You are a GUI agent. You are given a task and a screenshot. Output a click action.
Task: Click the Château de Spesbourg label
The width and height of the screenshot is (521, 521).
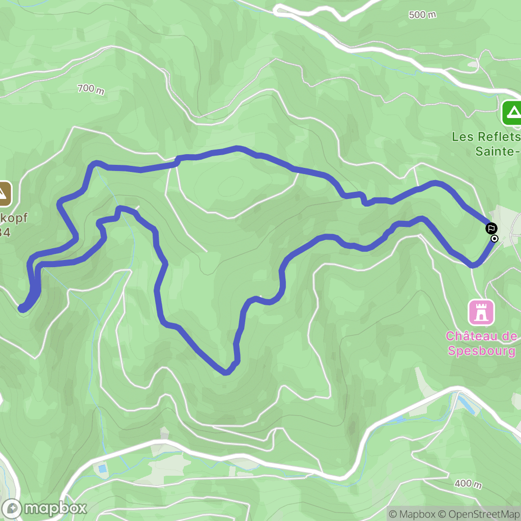(x=481, y=343)
